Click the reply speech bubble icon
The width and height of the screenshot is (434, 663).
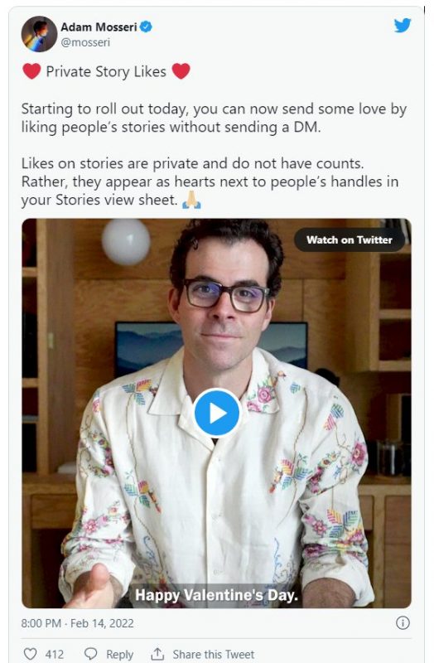tap(91, 654)
